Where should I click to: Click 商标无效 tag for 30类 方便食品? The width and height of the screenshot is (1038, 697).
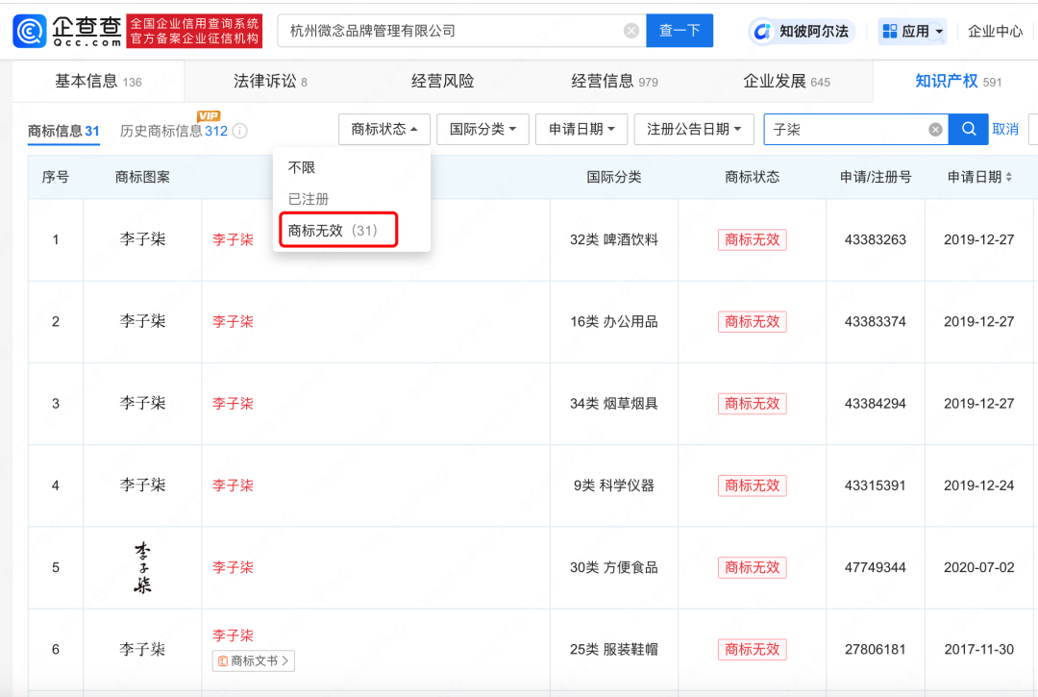(752, 568)
